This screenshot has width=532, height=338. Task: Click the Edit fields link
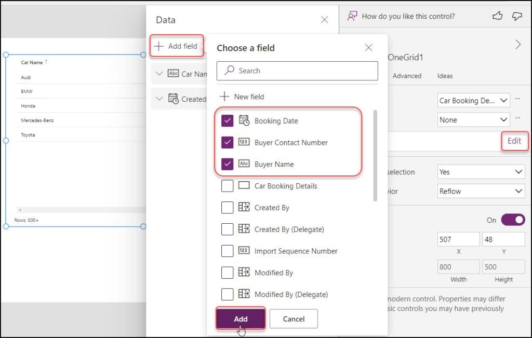514,141
